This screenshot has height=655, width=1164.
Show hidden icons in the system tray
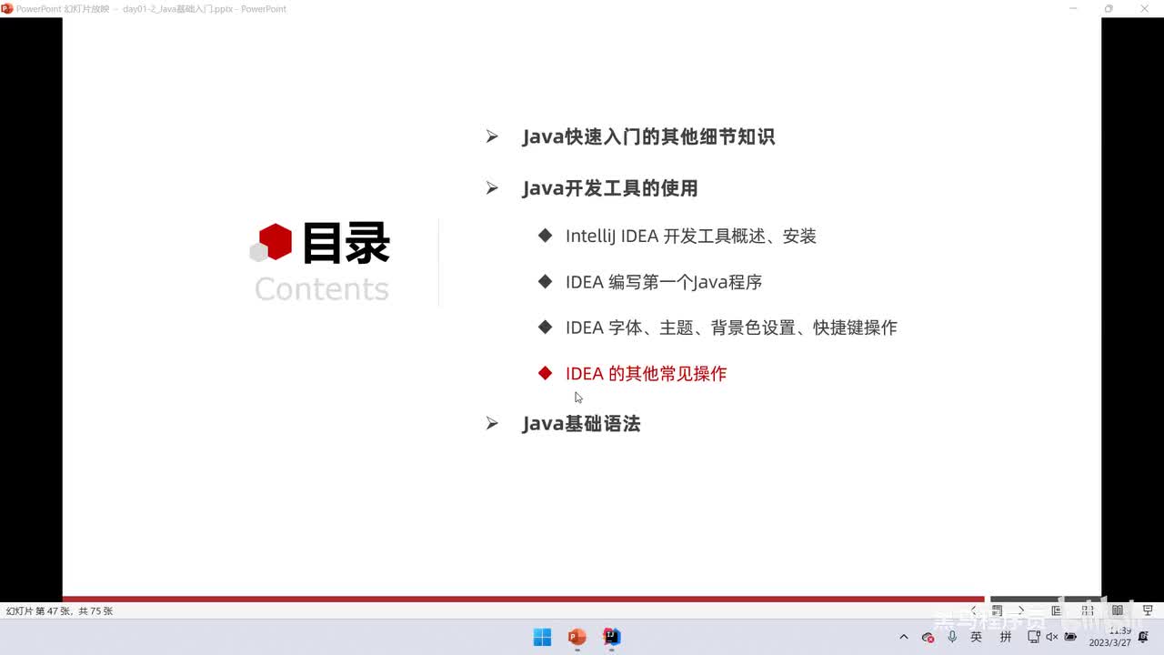[x=903, y=637]
